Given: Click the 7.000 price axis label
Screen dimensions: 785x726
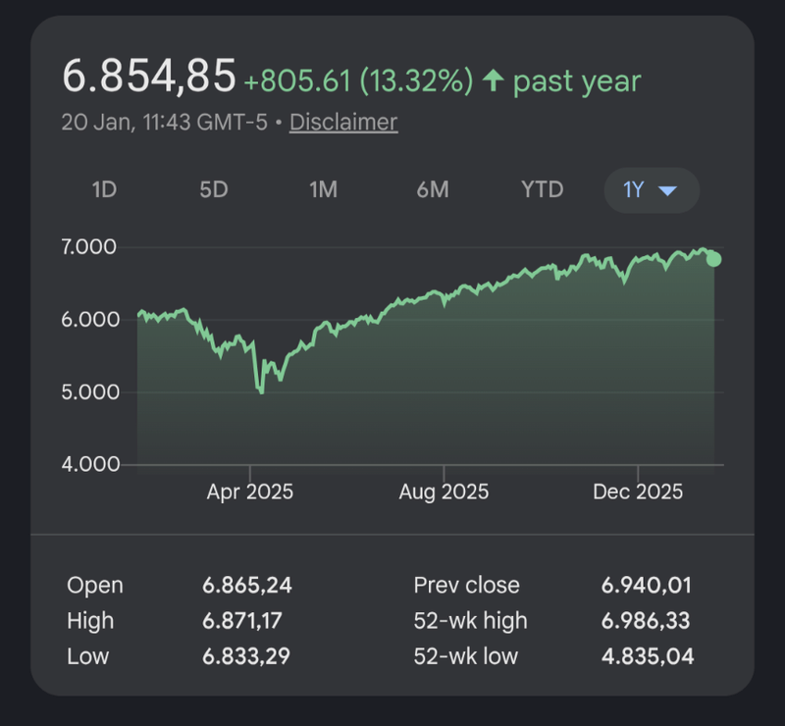Looking at the screenshot, I should 89,246.
